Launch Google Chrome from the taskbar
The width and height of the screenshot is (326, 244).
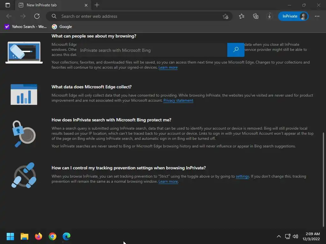[53, 236]
